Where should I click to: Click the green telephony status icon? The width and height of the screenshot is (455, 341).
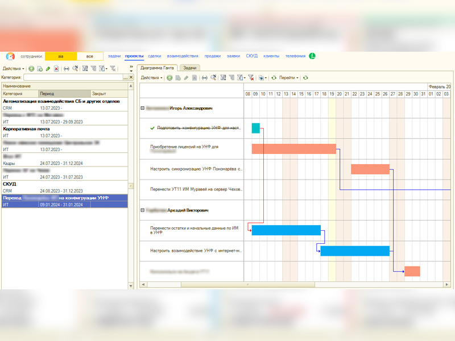(312, 56)
